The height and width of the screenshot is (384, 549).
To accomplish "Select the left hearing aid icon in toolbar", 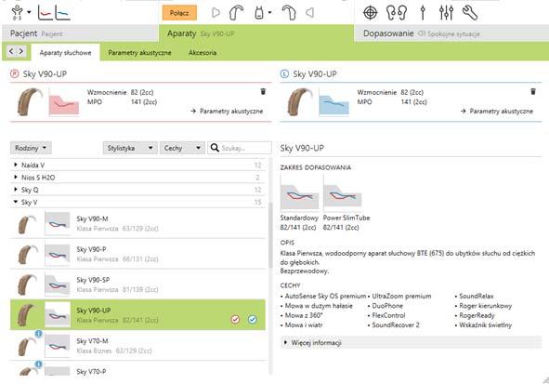I will pyautogui.click(x=289, y=13).
